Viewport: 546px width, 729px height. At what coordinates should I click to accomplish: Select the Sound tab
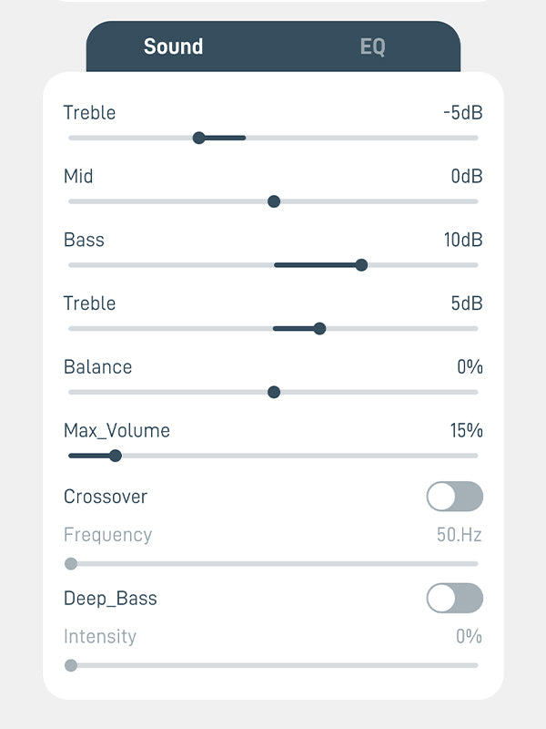tap(173, 46)
